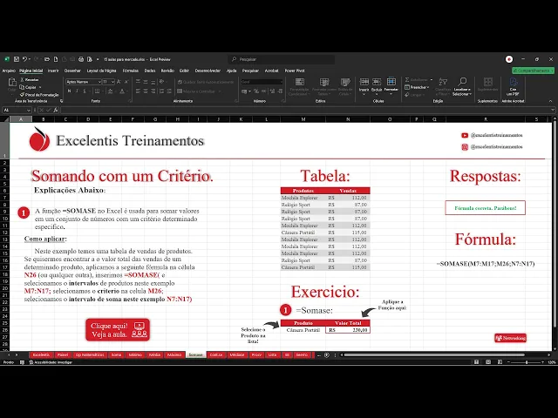558x418 pixels.
Task: Click the Excluir cells icon
Action: 377,82
